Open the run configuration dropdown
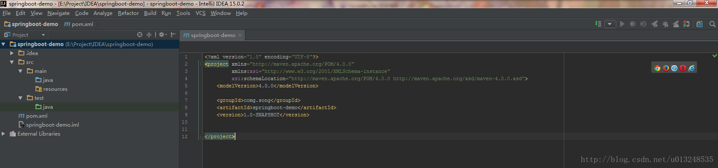This screenshot has height=168, width=718. point(611,24)
